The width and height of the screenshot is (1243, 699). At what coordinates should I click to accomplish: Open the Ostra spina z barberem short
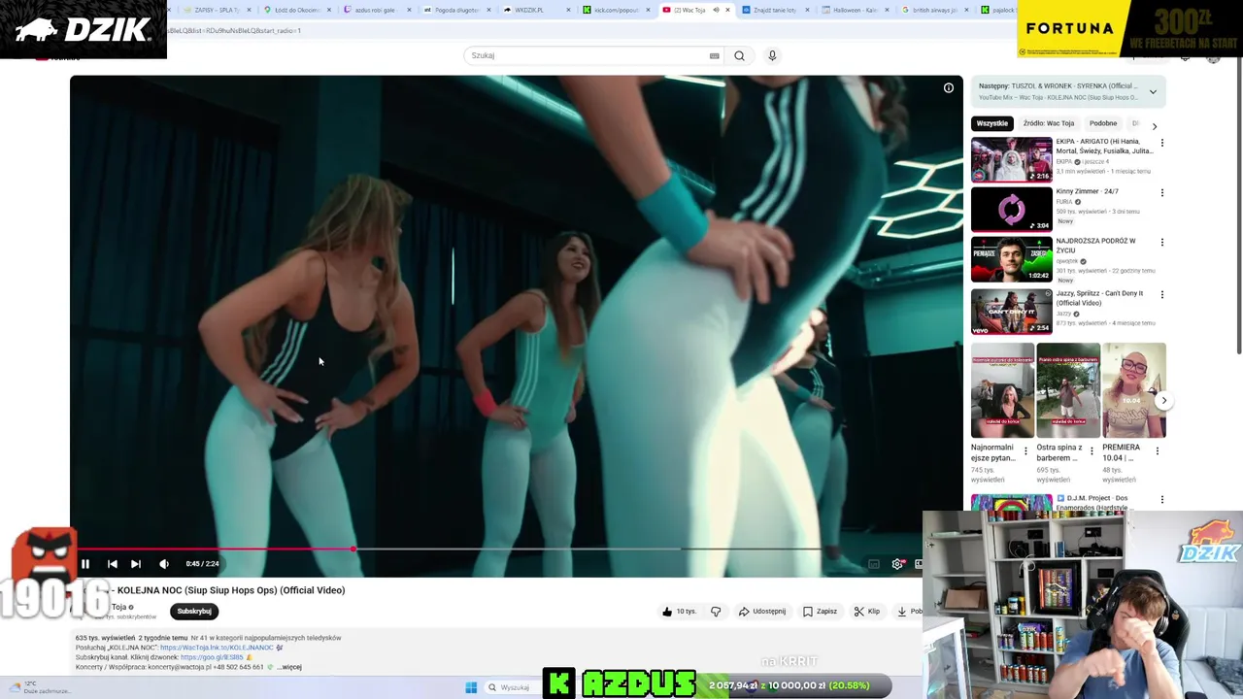1068,390
